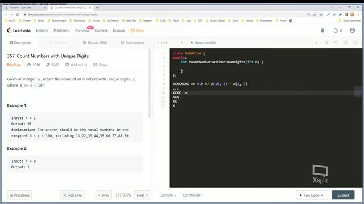
Task: Open editor settings icon
Action: (x=345, y=42)
